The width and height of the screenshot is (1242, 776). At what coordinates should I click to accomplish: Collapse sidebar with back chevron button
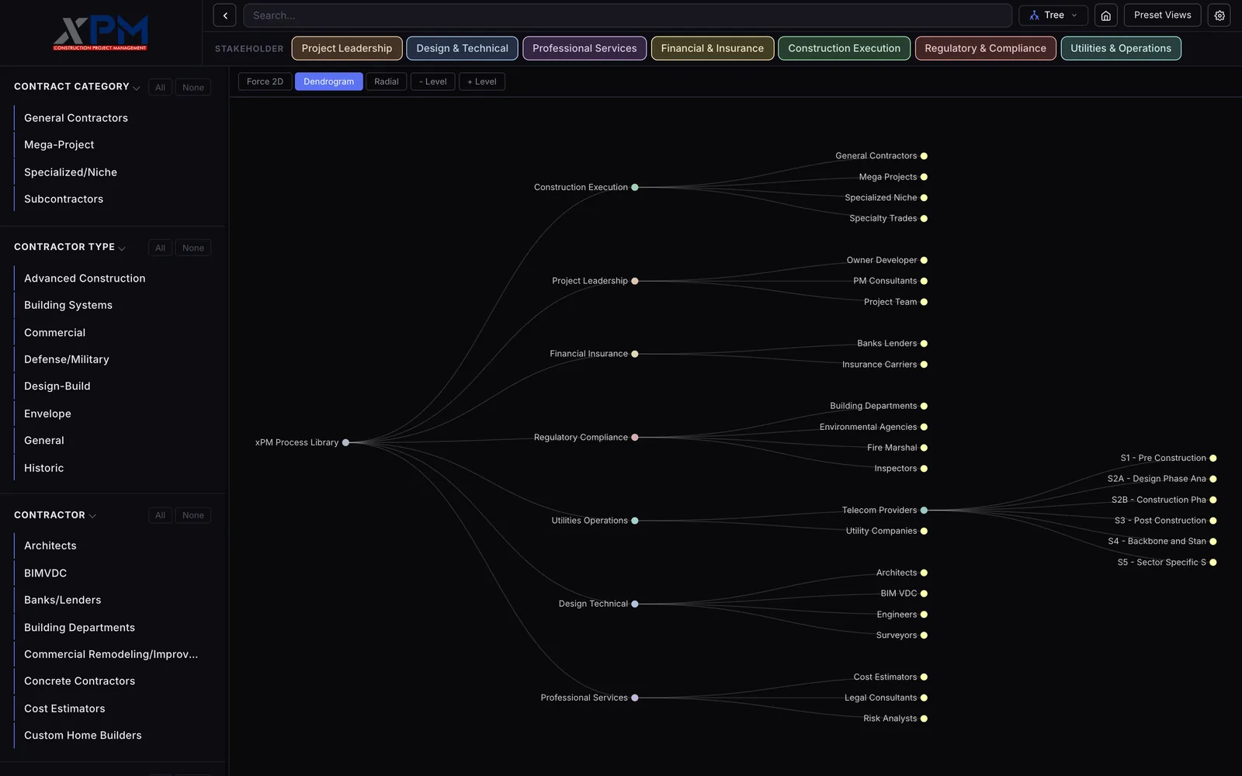click(x=224, y=16)
